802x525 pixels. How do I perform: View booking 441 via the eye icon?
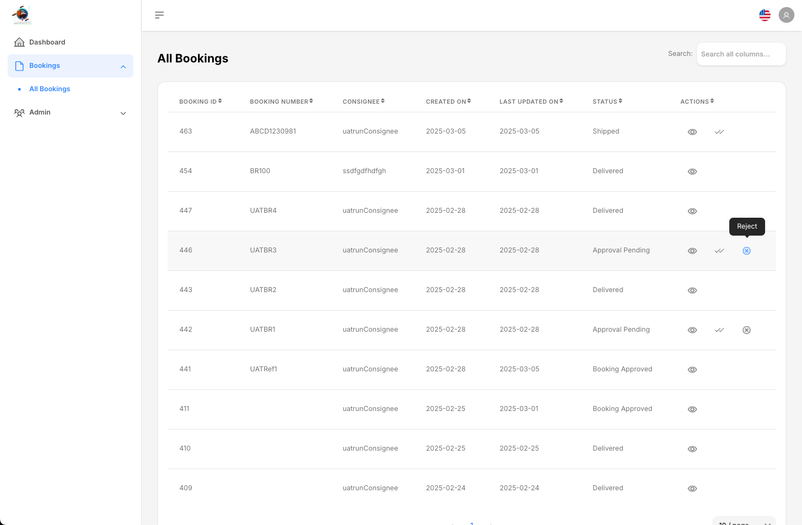[x=692, y=370]
